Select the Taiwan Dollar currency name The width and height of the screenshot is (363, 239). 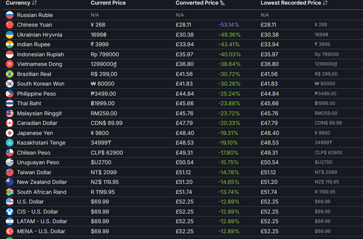coord(34,172)
